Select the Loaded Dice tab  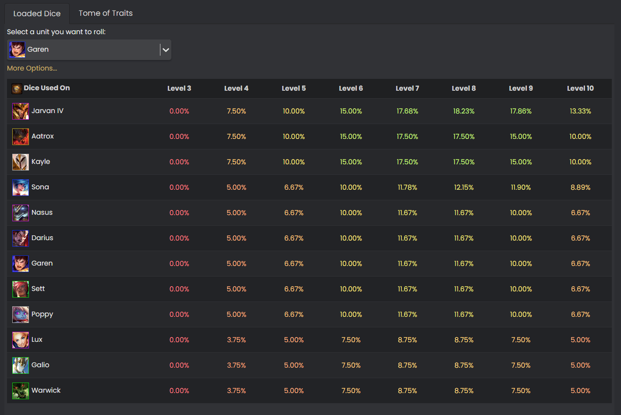point(37,14)
